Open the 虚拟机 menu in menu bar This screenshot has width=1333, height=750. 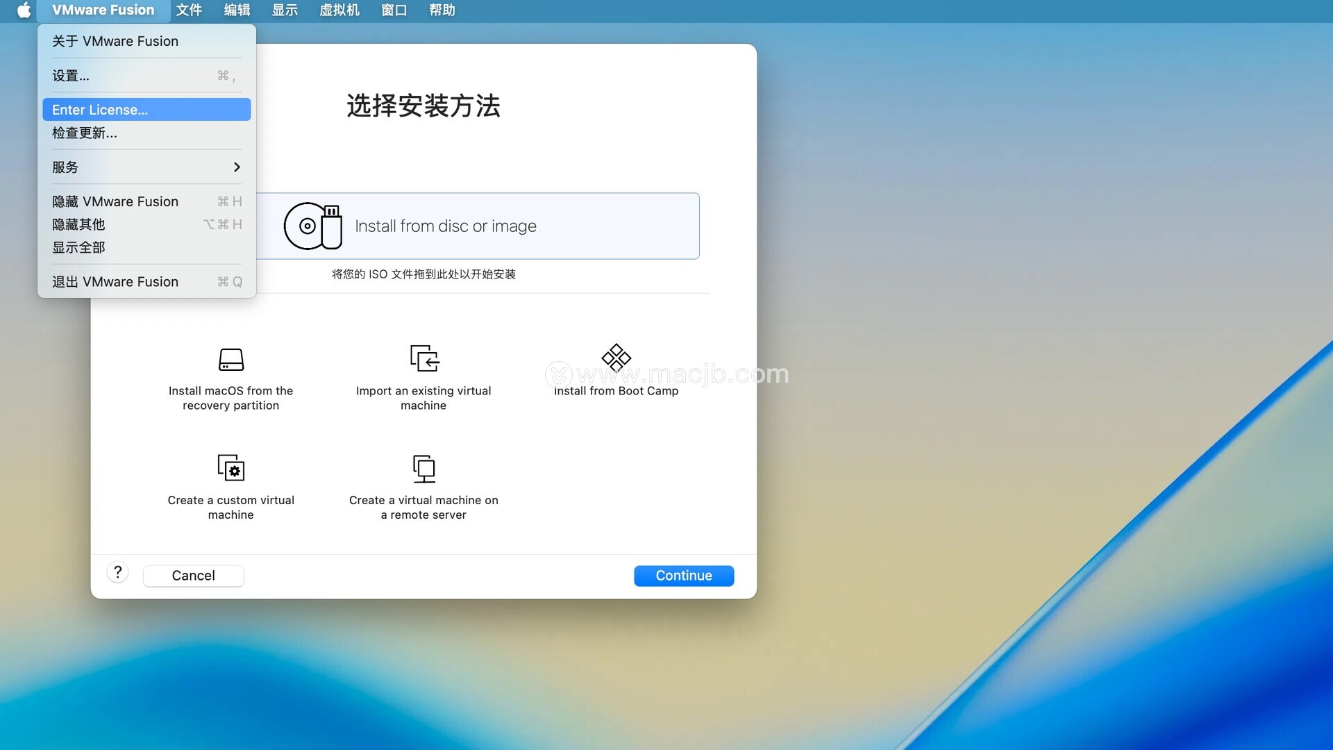coord(339,10)
